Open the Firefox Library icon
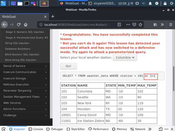Screen dimensions: 175x131 tap(155, 24)
